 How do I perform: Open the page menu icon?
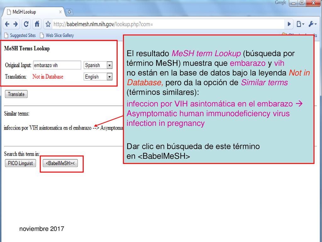(x=300, y=24)
